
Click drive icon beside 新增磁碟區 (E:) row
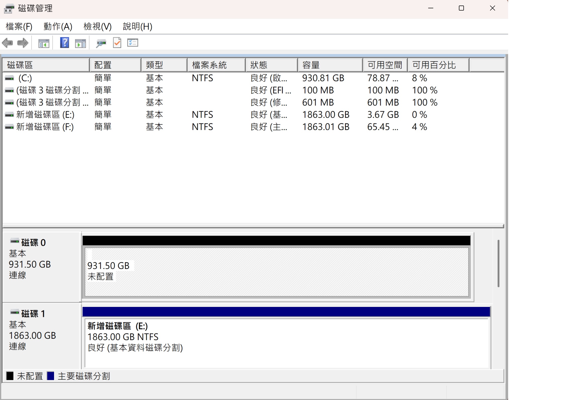pyautogui.click(x=10, y=115)
